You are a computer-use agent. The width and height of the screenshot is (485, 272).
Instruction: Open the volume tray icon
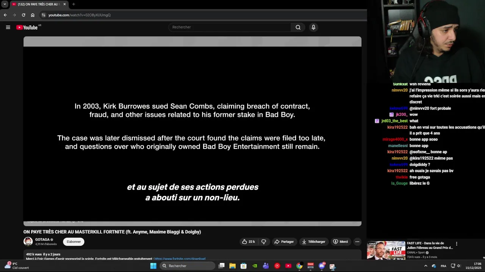459,266
